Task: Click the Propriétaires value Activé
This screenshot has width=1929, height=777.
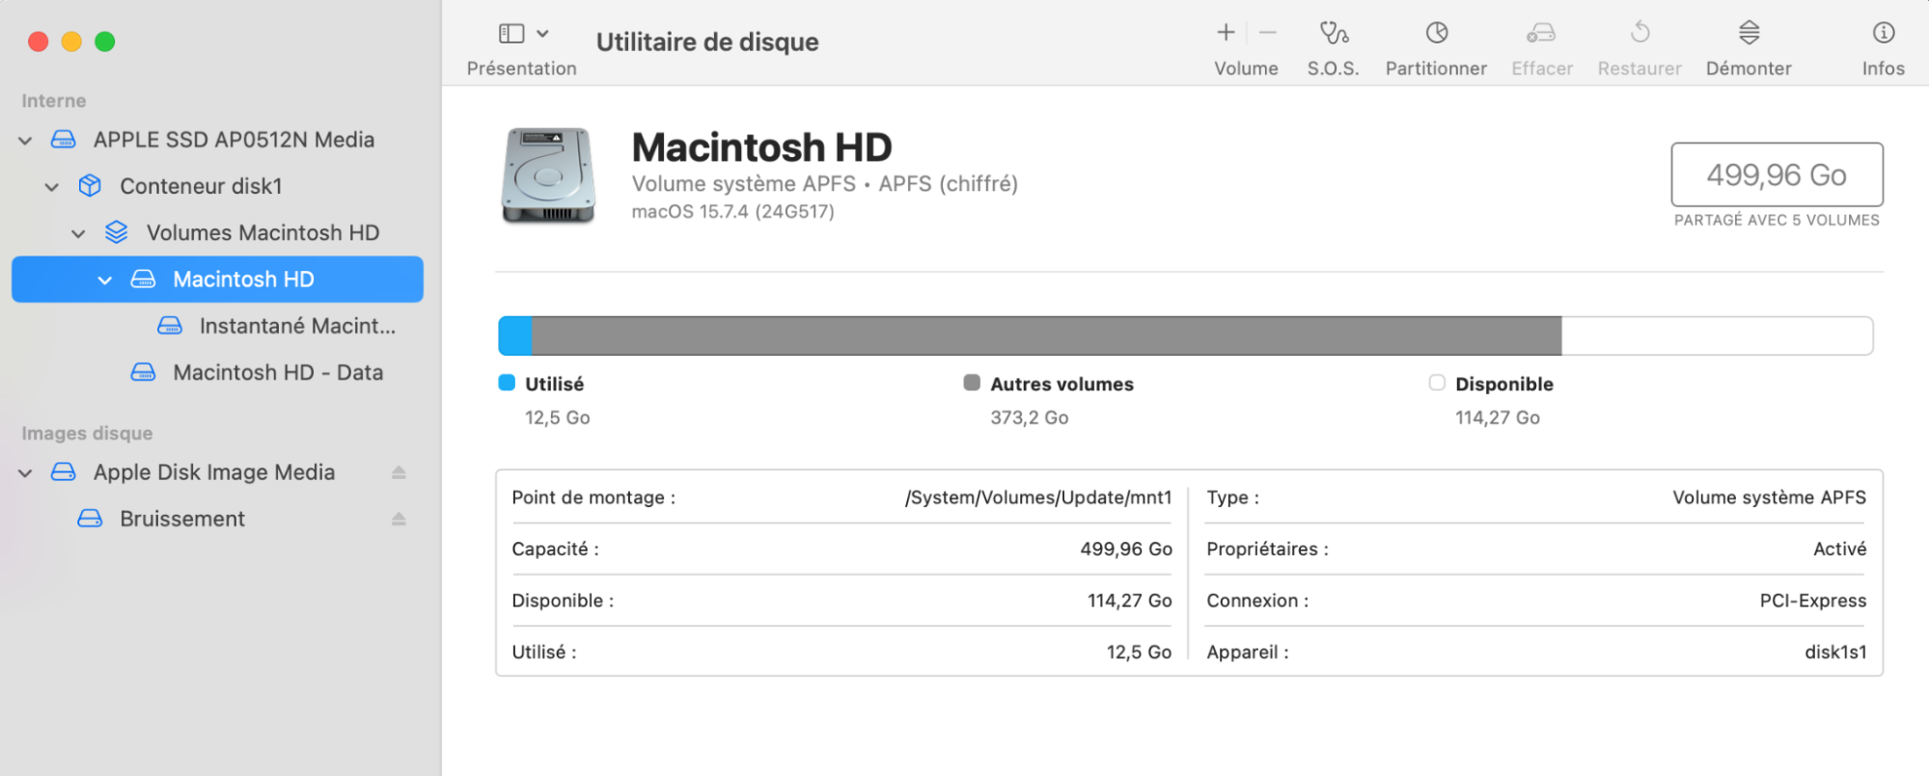Action: (1839, 549)
